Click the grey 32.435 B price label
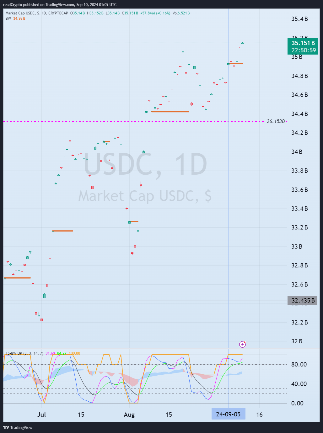This screenshot has height=433, width=323. (303, 300)
